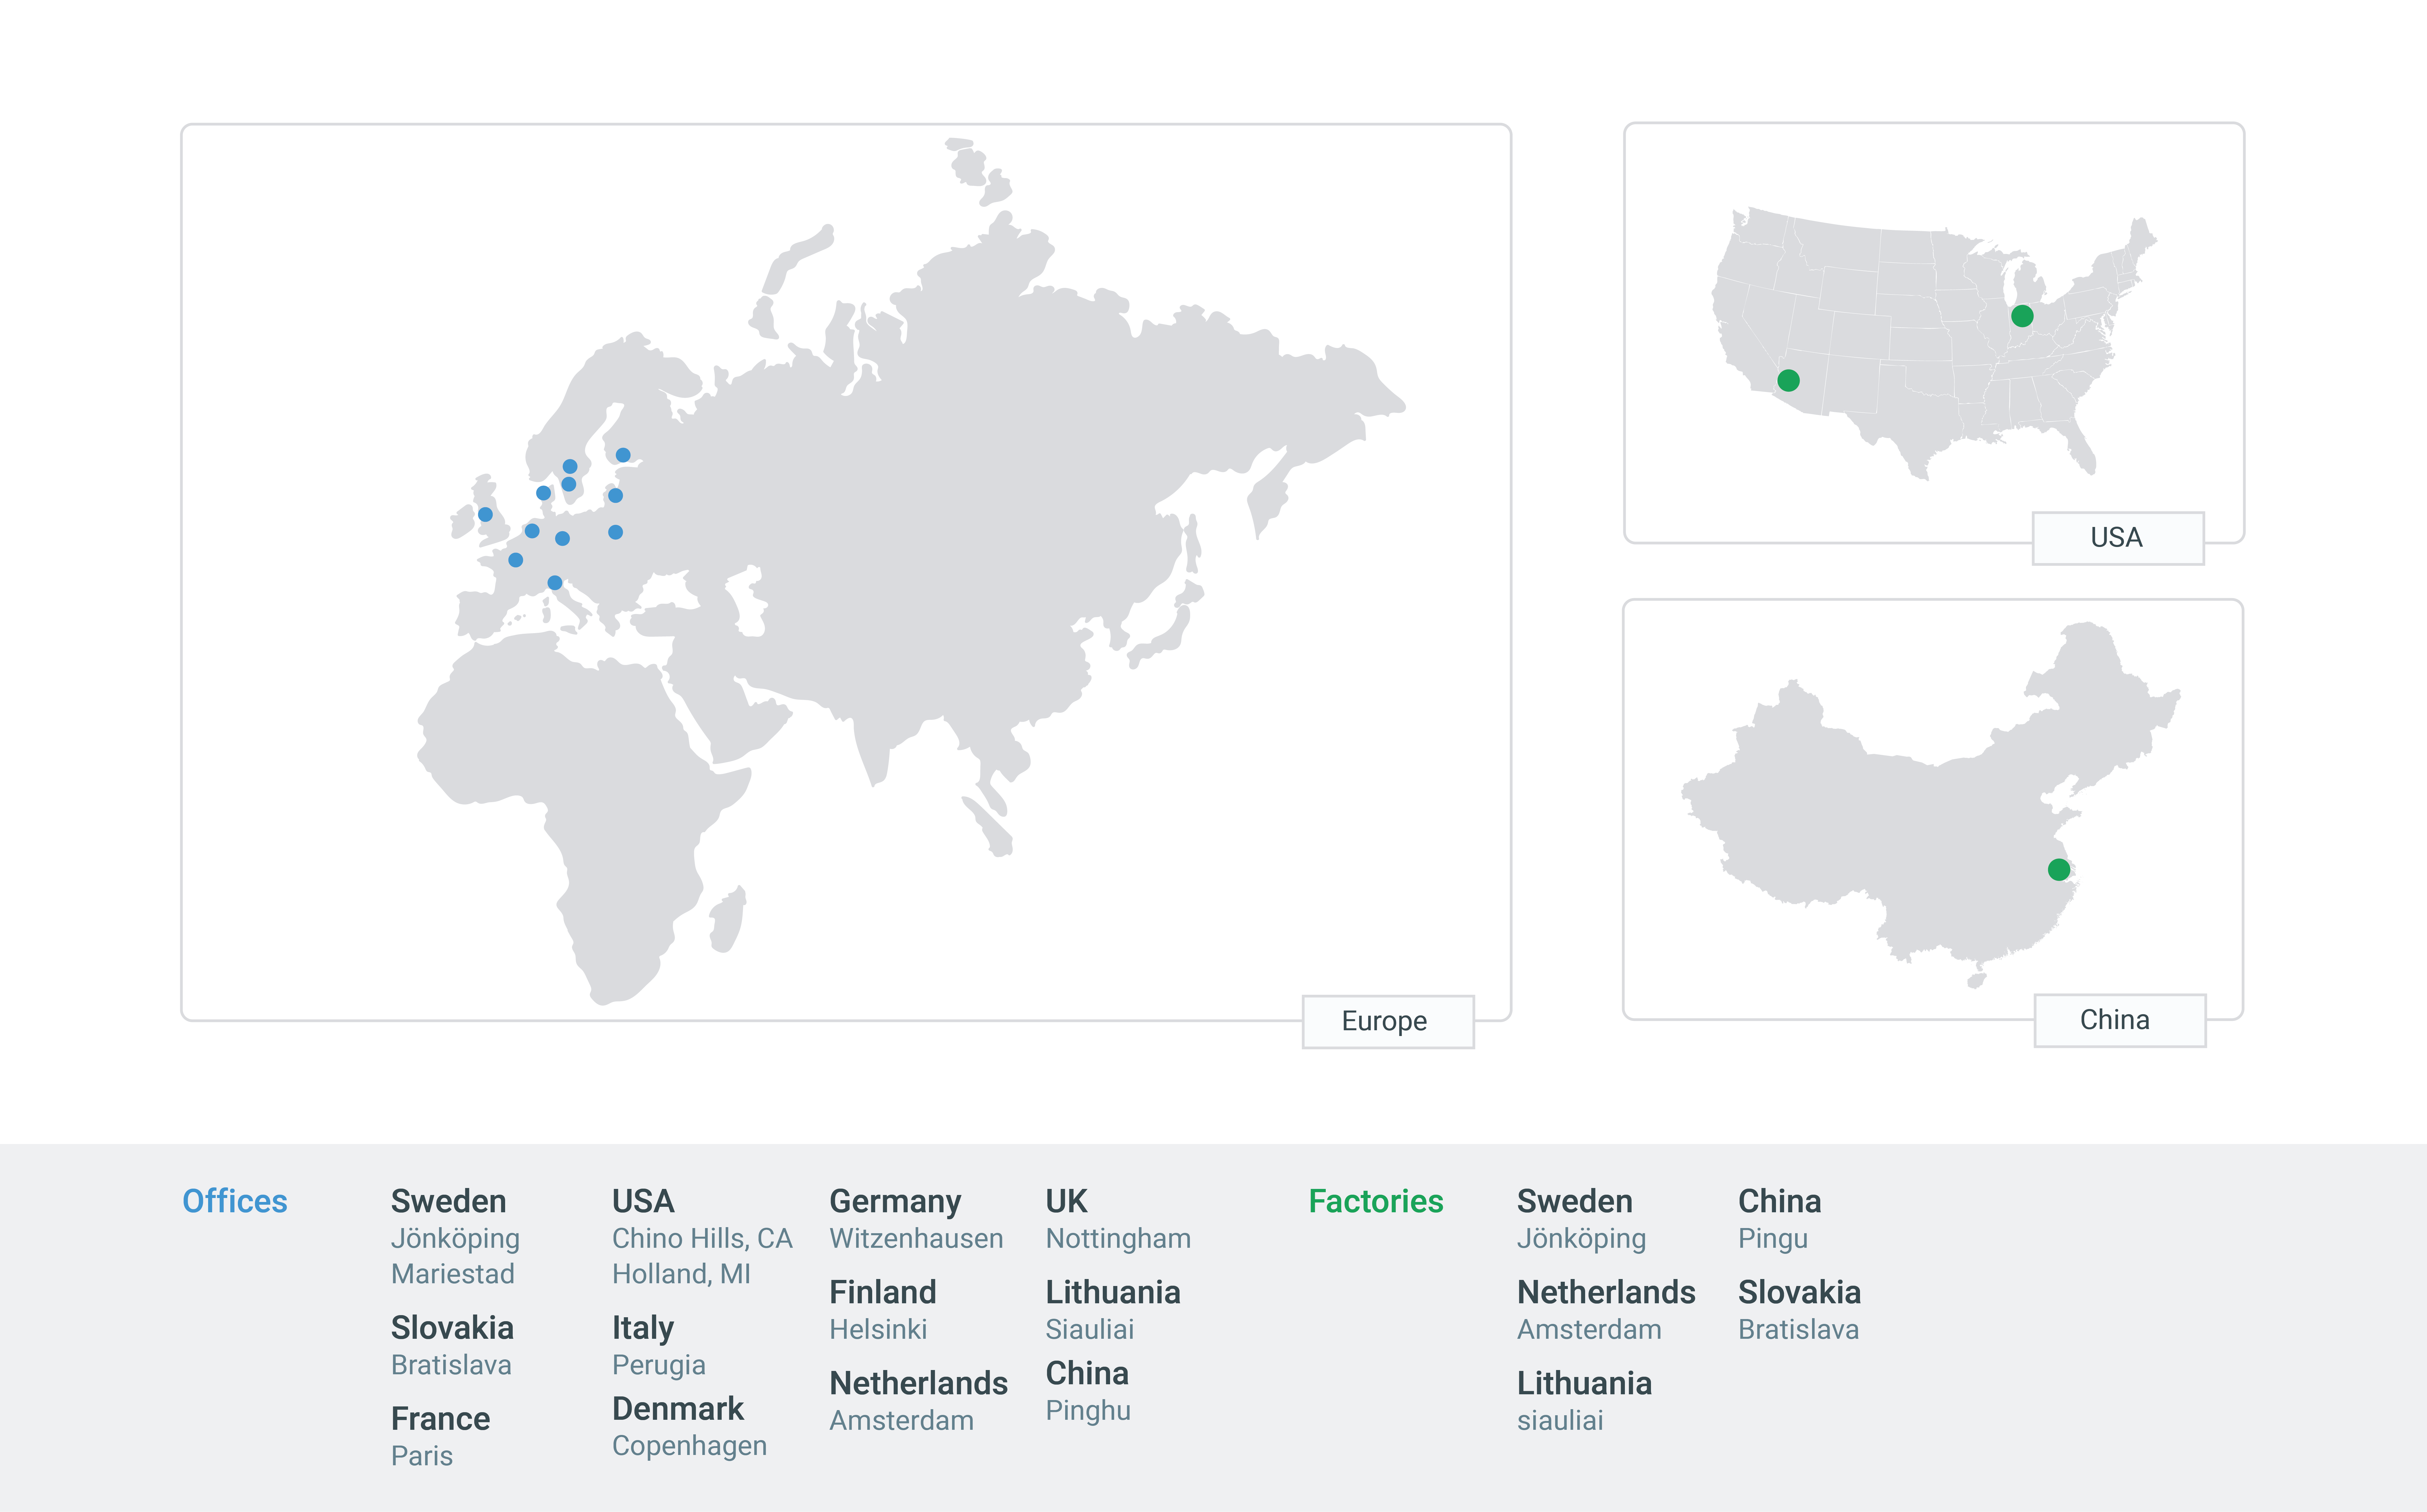The height and width of the screenshot is (1512, 2427).
Task: Click Siauliai in the Offices list
Action: pos(1090,1329)
